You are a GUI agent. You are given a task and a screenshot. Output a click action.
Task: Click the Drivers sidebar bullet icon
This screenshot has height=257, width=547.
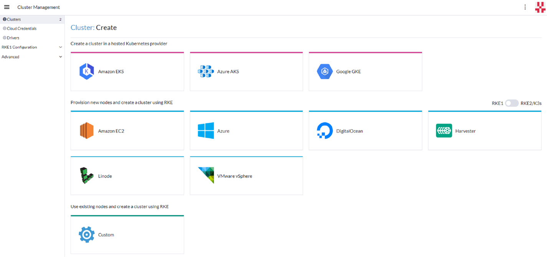pyautogui.click(x=5, y=38)
